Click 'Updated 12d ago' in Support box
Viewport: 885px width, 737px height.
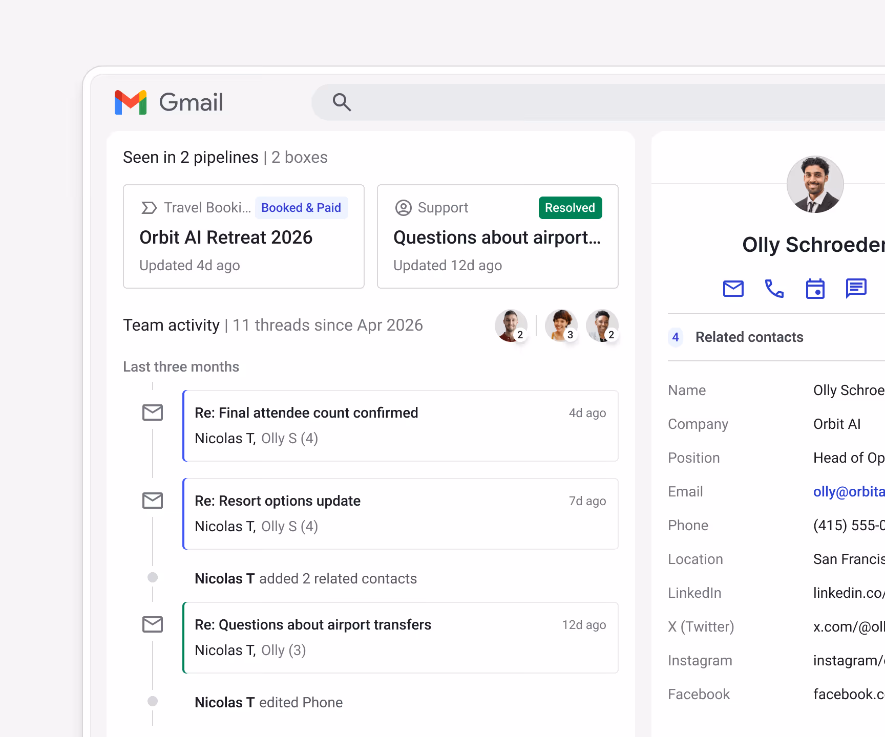[x=448, y=266]
